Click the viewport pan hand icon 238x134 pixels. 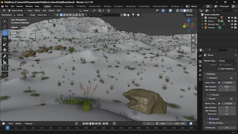click(193, 40)
